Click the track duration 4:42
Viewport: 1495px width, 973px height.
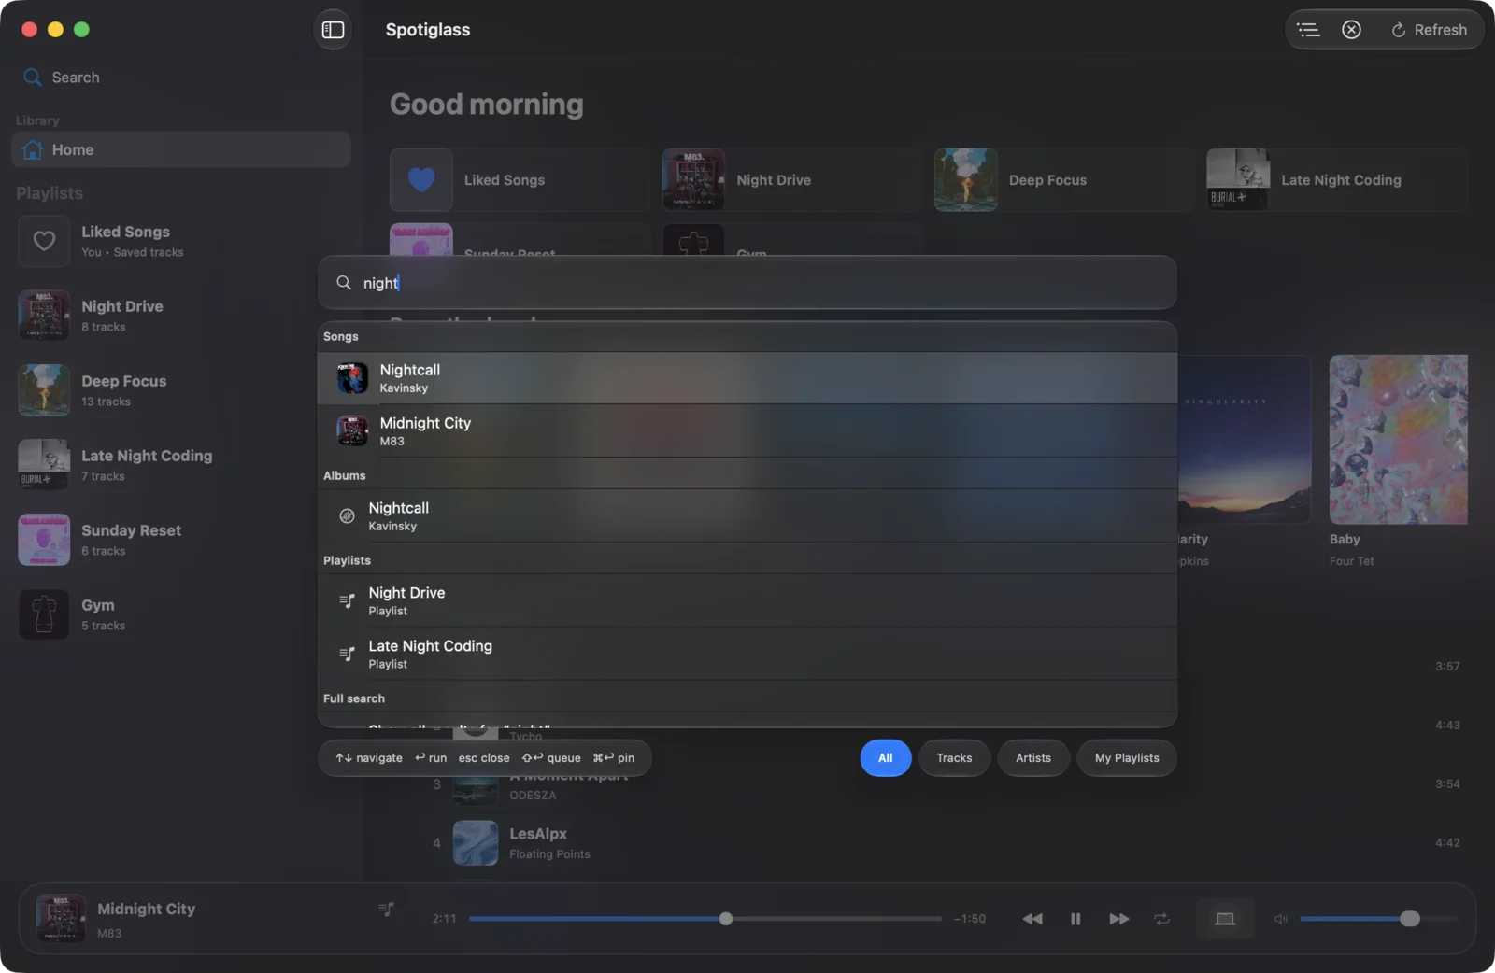[x=1447, y=842]
